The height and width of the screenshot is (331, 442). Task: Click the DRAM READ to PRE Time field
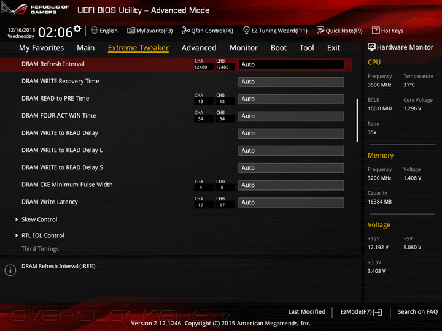291,99
